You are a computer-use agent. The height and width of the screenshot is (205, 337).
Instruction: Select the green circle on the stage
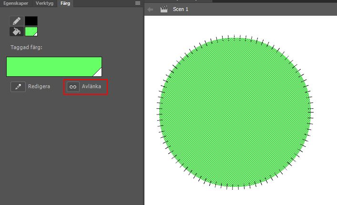point(235,112)
